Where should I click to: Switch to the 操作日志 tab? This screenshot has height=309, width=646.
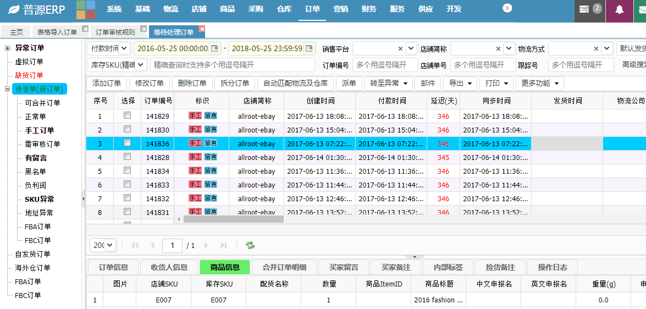552,267
